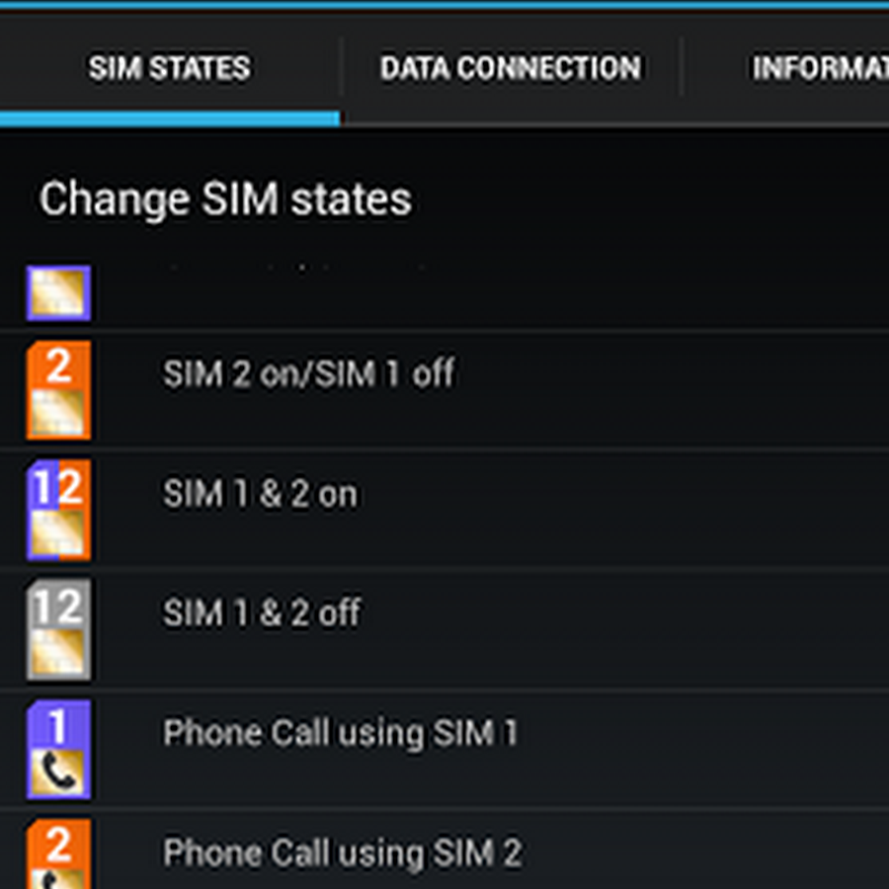Click the blue indicator under SIM STATES tab

pos(169,119)
